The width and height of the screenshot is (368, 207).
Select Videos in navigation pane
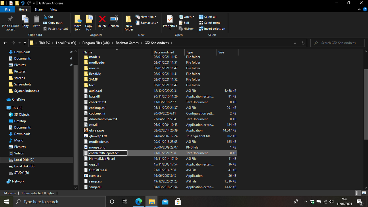point(19,153)
